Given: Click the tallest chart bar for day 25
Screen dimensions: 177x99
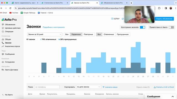Looking at the screenshot, I should [x=138, y=57].
